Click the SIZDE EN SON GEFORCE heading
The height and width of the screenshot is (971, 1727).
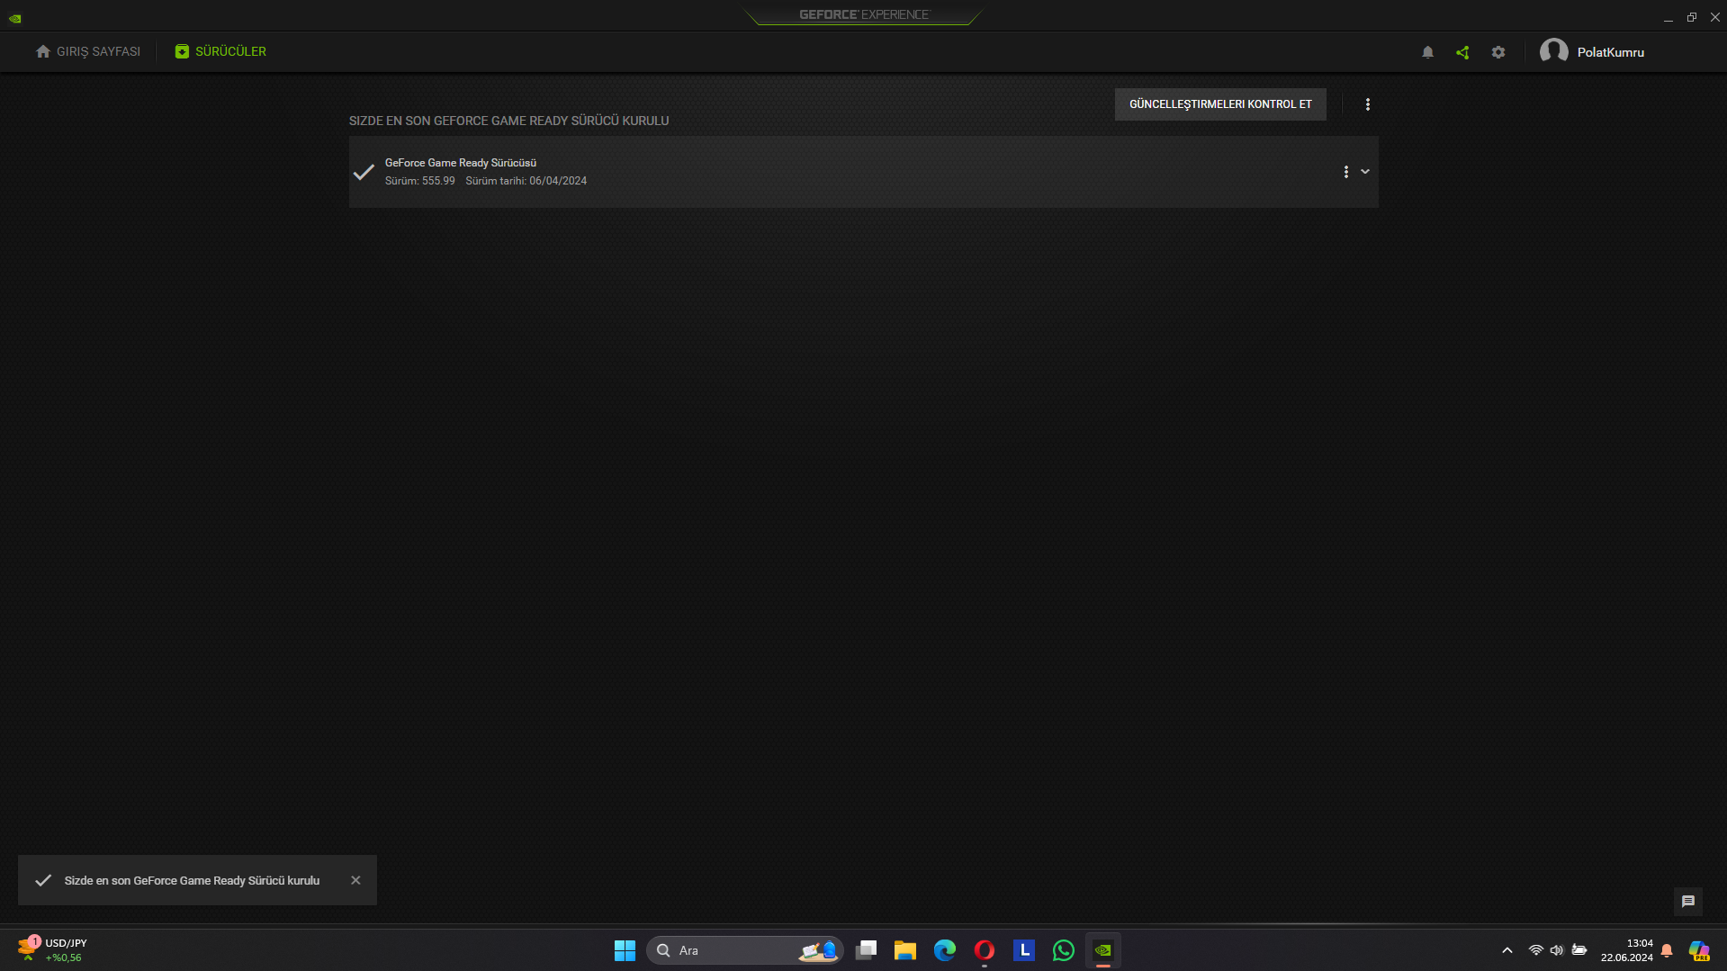[509, 121]
